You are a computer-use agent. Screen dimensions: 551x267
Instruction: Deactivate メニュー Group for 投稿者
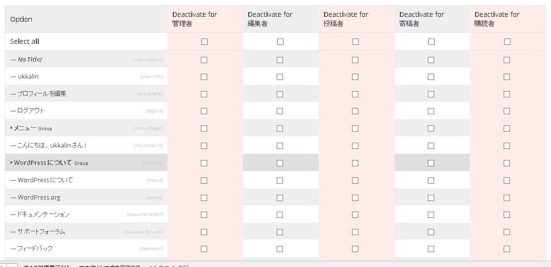pyautogui.click(x=355, y=129)
